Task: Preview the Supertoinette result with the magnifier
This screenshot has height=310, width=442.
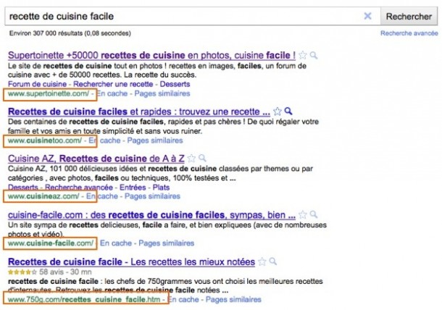Action: point(314,55)
